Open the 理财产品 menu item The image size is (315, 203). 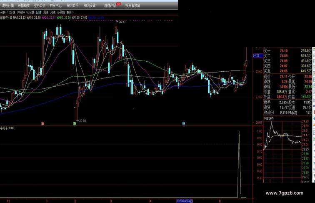(x=110, y=6)
